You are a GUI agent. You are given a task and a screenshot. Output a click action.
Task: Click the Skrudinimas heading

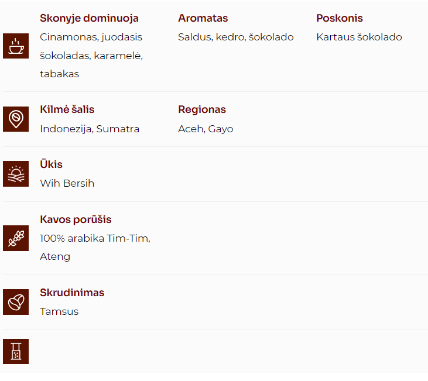(x=72, y=293)
